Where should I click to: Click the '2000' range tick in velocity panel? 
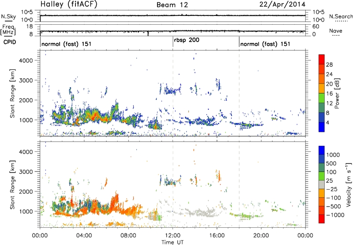tap(26, 191)
